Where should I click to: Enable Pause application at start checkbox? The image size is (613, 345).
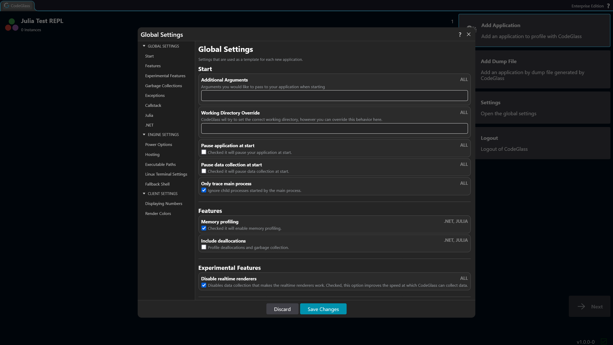(204, 152)
